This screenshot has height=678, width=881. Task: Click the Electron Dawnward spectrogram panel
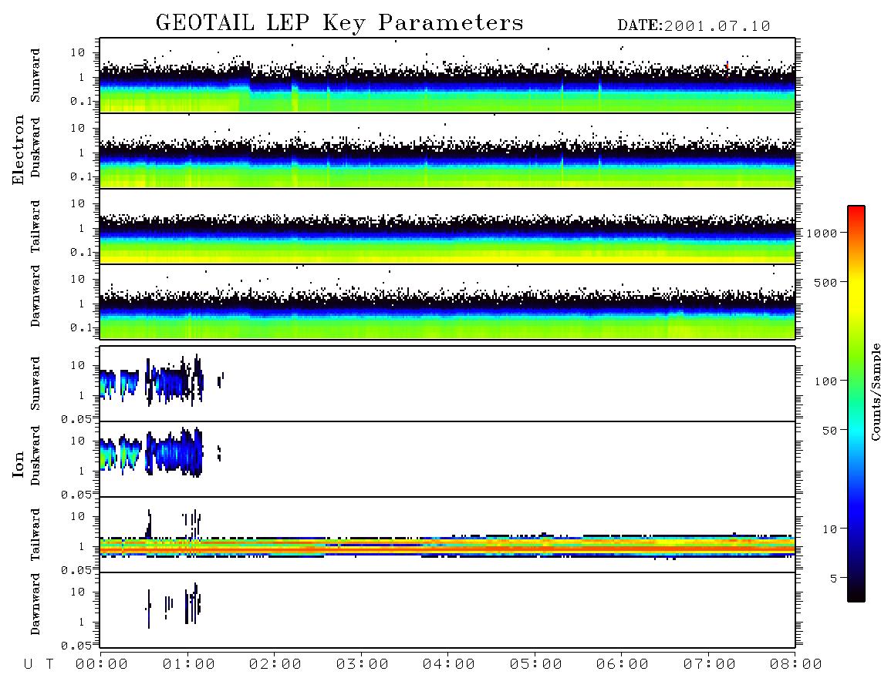tap(447, 302)
